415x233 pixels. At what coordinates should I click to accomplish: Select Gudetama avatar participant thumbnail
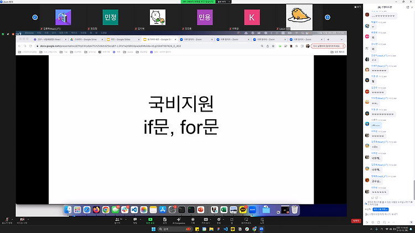click(x=299, y=17)
